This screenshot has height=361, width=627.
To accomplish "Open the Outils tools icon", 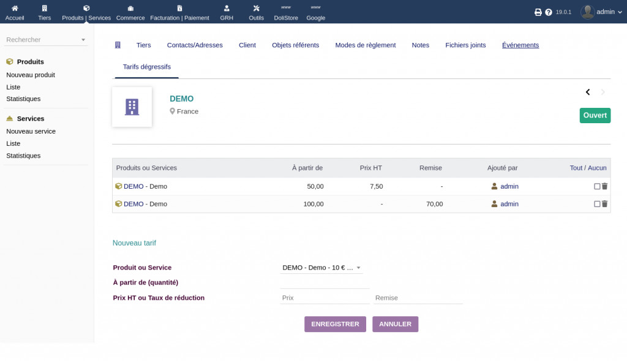I will pos(256,9).
